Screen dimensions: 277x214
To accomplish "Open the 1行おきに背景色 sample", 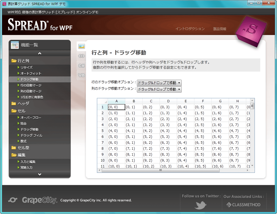I will 32,97.
